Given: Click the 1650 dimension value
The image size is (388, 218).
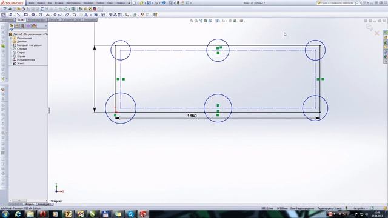Looking at the screenshot, I should (x=192, y=116).
